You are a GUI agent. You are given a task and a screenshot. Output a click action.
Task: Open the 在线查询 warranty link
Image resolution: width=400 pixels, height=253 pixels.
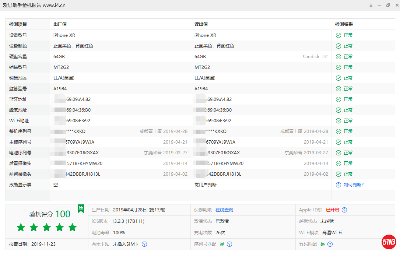pos(224,210)
